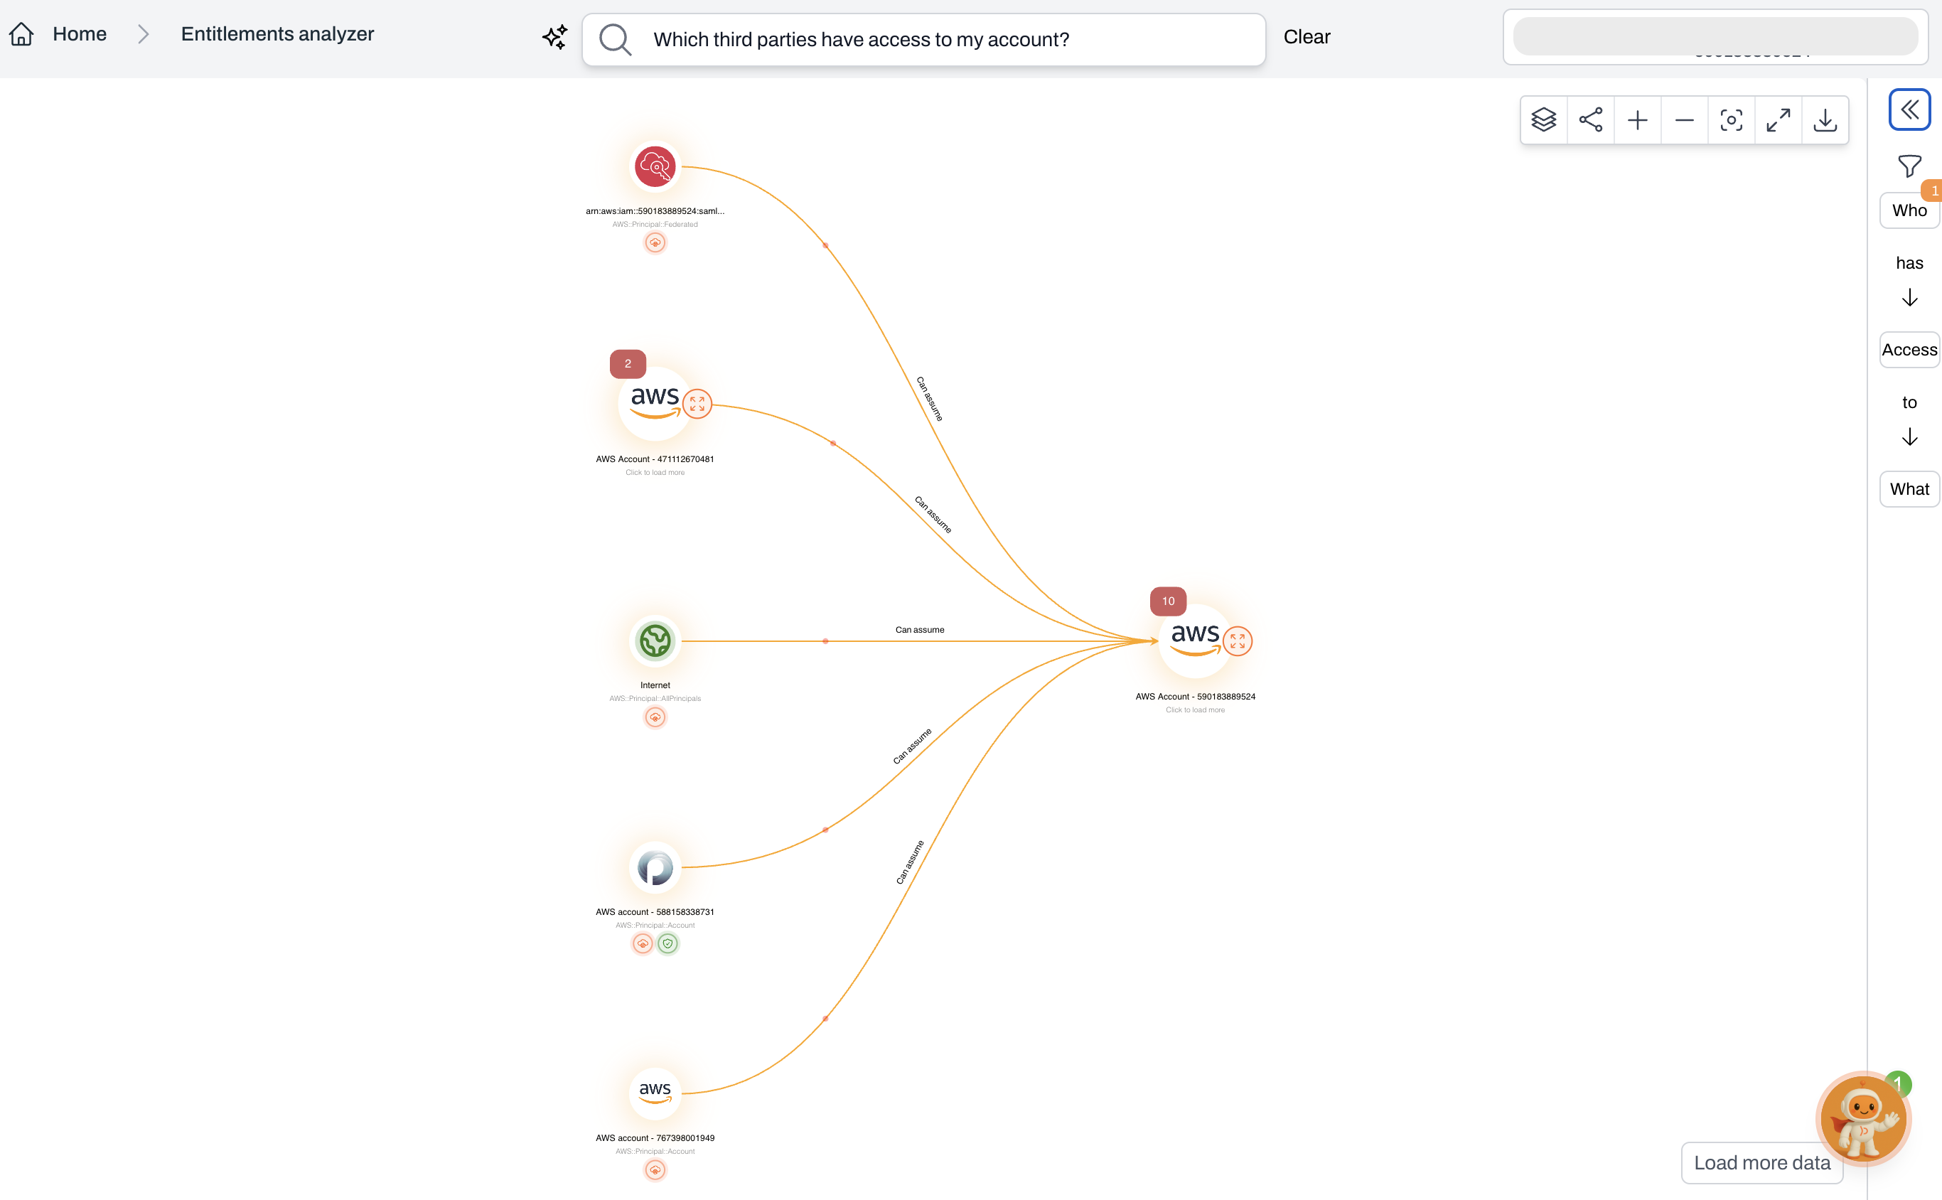This screenshot has height=1200, width=1942.
Task: Click badge under account 767398001949
Action: coord(655,1170)
